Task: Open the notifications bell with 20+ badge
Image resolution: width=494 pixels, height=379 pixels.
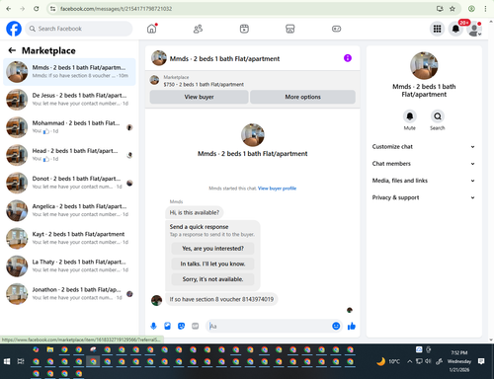Action: tap(455, 29)
